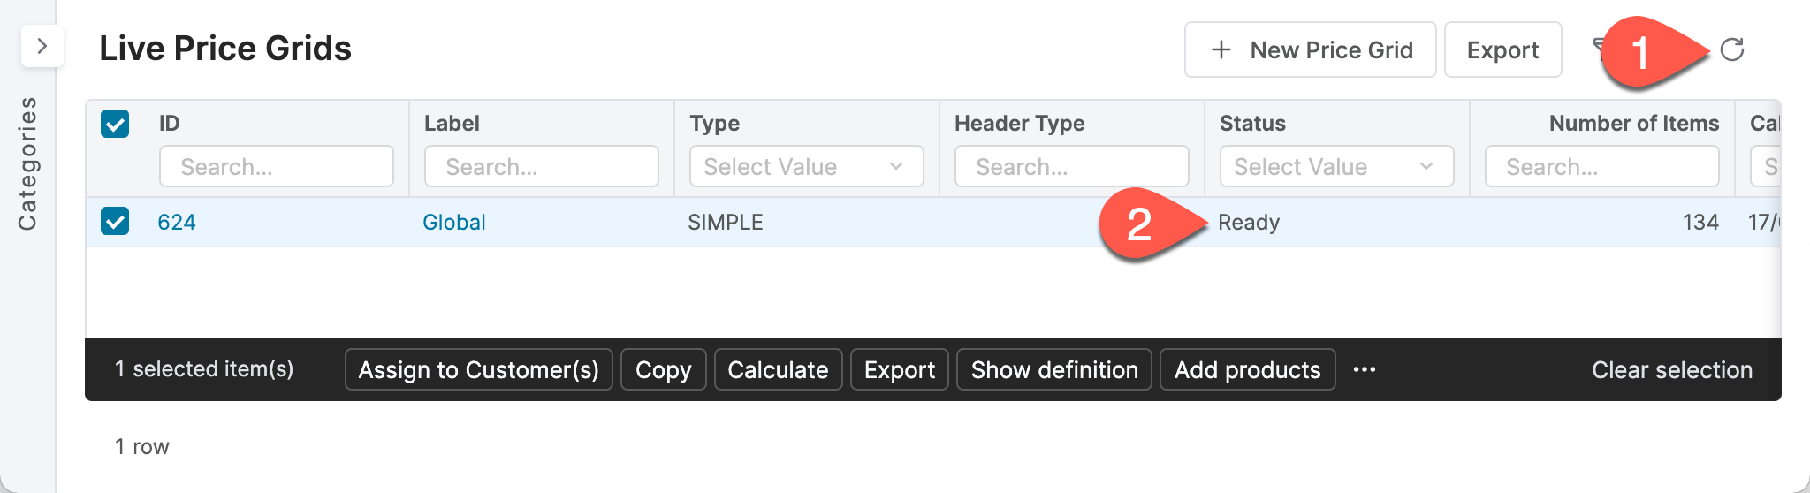Open the Type filter dropdown

[806, 166]
